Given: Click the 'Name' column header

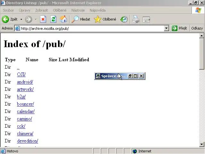Looking at the screenshot, I should click(x=32, y=60).
